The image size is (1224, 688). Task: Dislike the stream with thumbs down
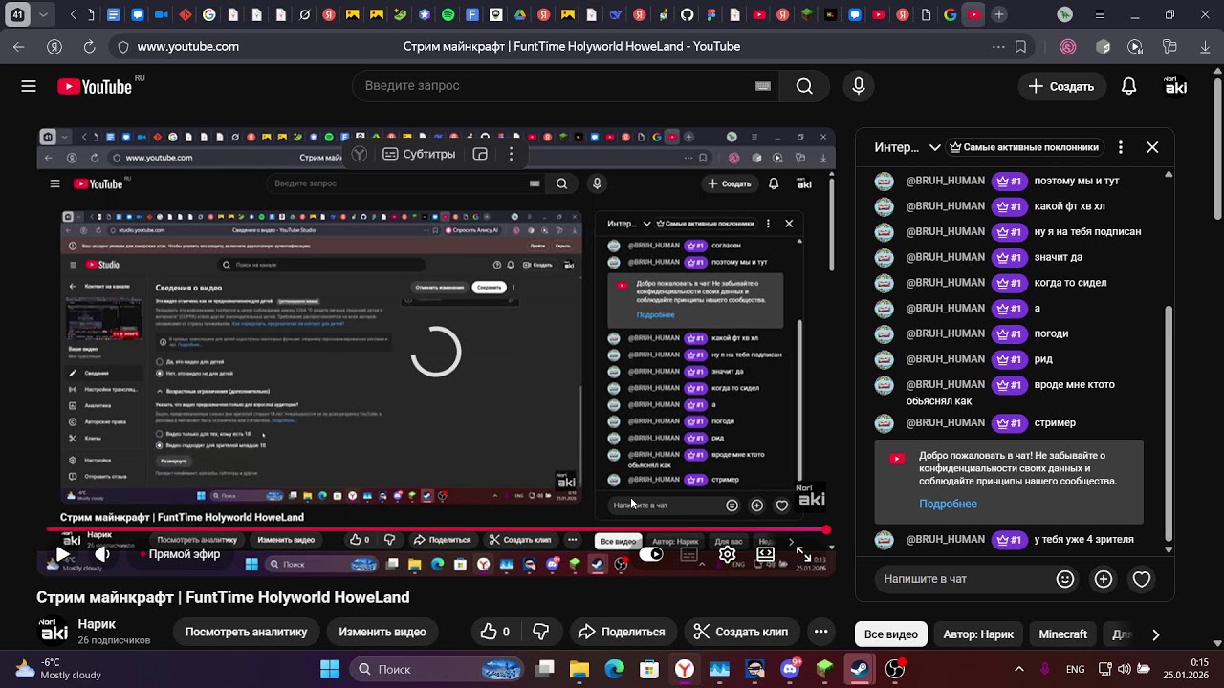[x=541, y=632]
